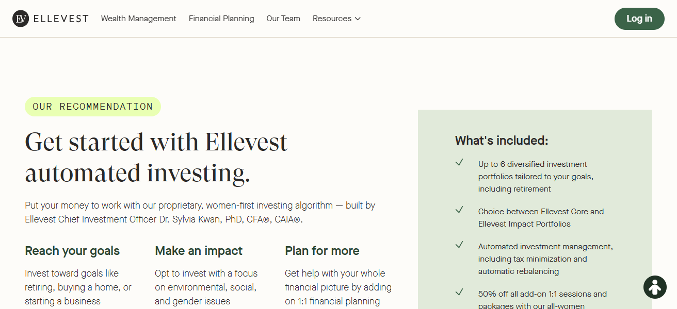Image resolution: width=677 pixels, height=309 pixels.
Task: Select Financial Planning in the navigation
Action: coord(221,19)
